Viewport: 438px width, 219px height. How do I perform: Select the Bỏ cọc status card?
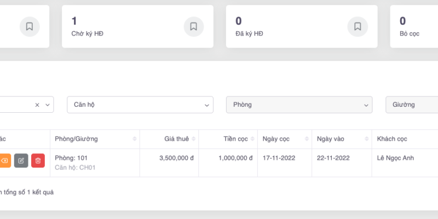[x=416, y=26]
